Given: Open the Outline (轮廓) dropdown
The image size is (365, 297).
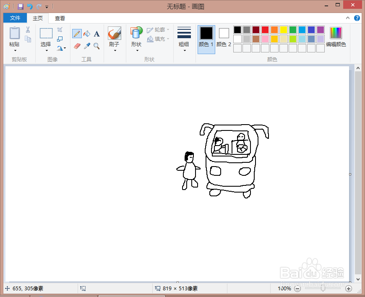Looking at the screenshot, I should [158, 30].
